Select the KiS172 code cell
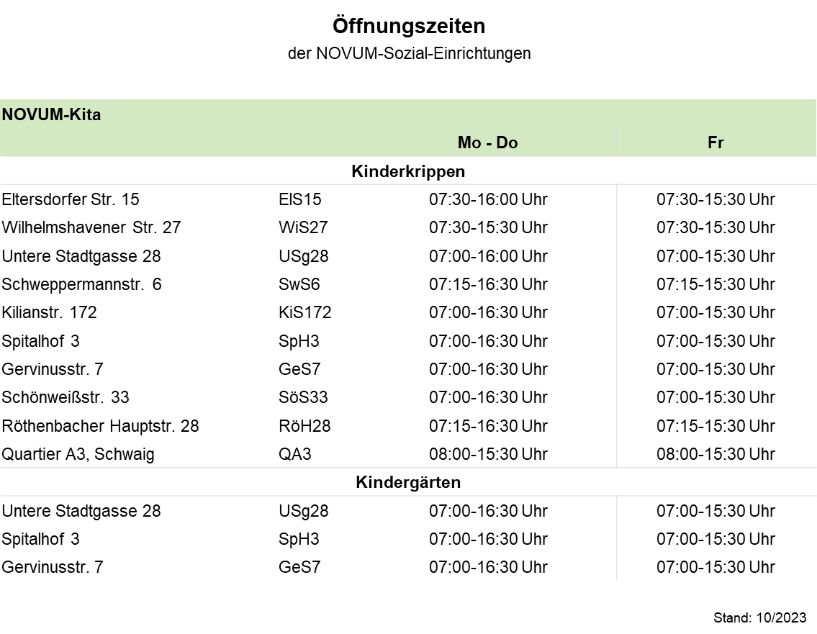Screen dimensions: 817x634 pyautogui.click(x=304, y=312)
